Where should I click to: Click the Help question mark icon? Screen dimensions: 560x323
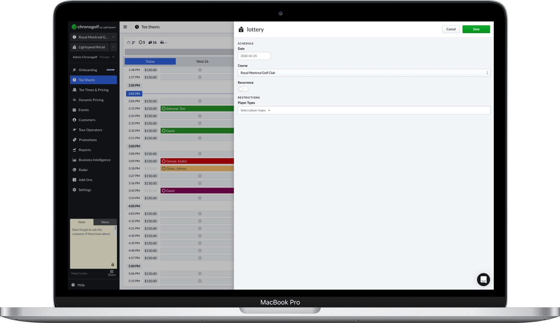coord(73,285)
